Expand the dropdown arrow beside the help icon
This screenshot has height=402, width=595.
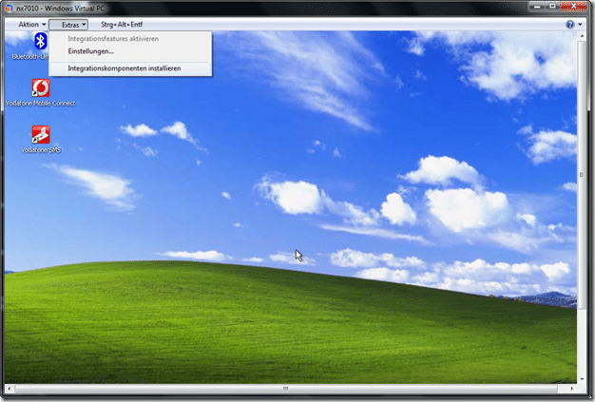(x=580, y=25)
